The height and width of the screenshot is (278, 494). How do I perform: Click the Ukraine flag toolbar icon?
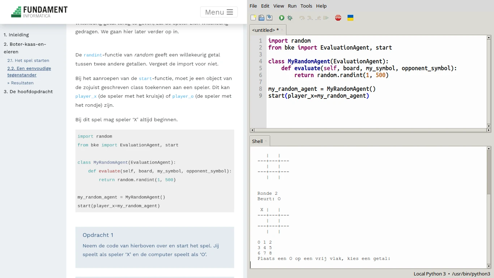[350, 17]
